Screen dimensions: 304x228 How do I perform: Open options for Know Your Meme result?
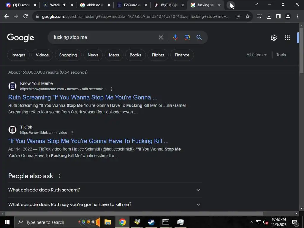(x=112, y=89)
